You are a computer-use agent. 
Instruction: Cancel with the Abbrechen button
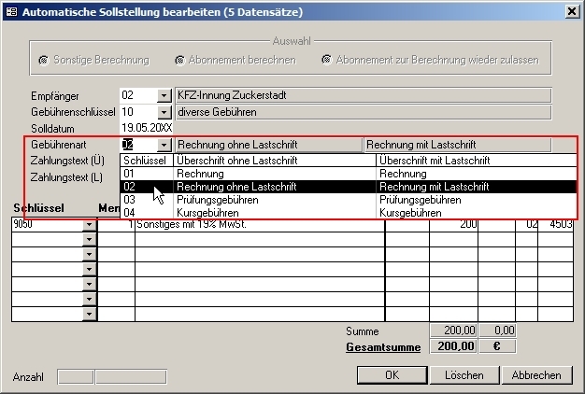(x=535, y=375)
